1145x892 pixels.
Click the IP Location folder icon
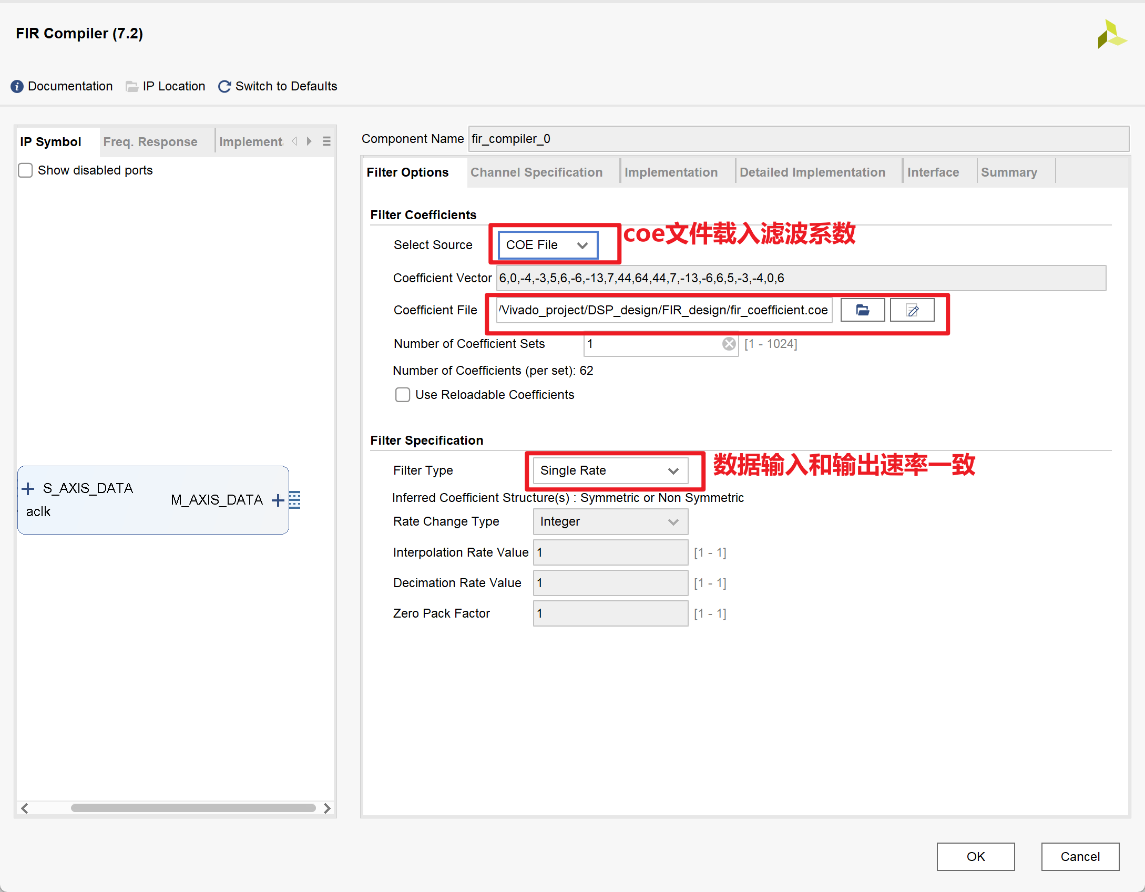point(131,86)
